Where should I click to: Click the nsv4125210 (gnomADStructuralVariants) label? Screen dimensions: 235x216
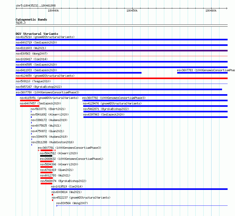45,37
